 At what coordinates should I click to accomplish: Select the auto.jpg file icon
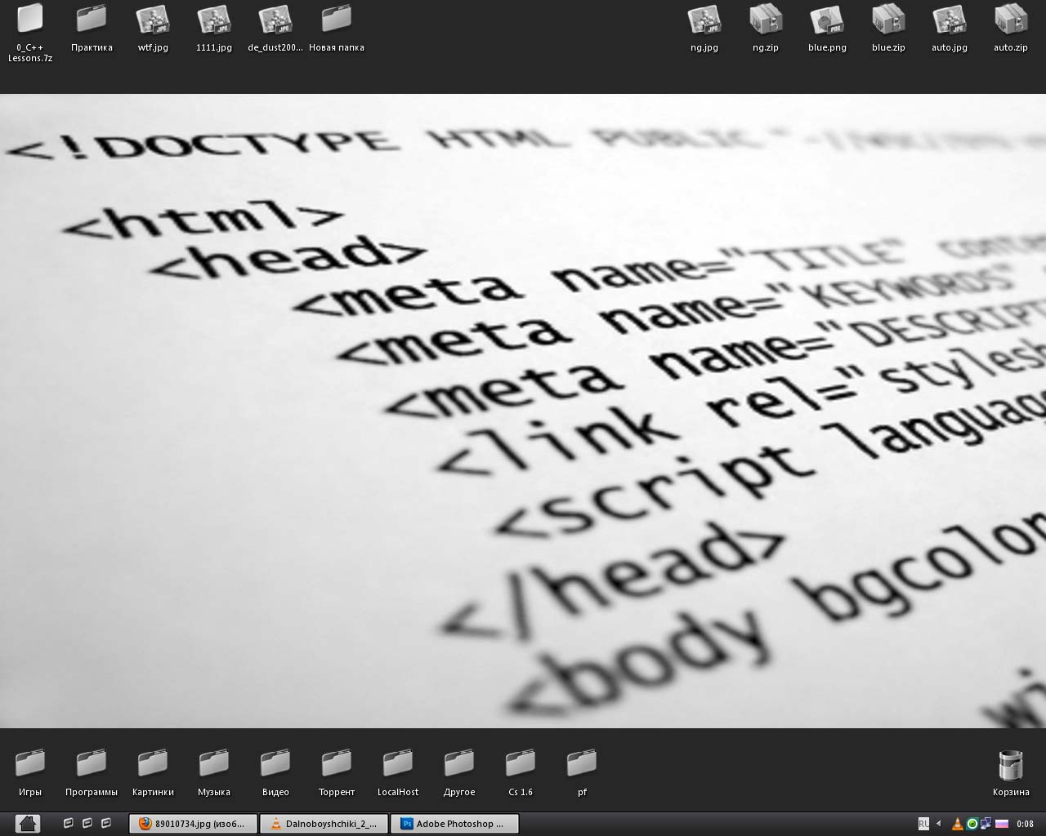point(950,19)
